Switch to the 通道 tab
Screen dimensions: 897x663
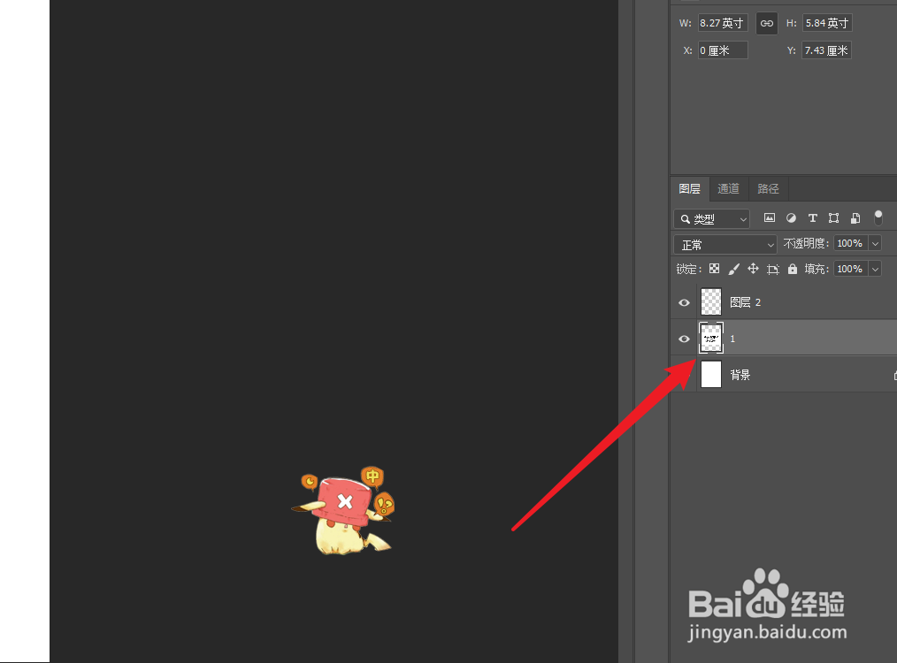pyautogui.click(x=728, y=188)
